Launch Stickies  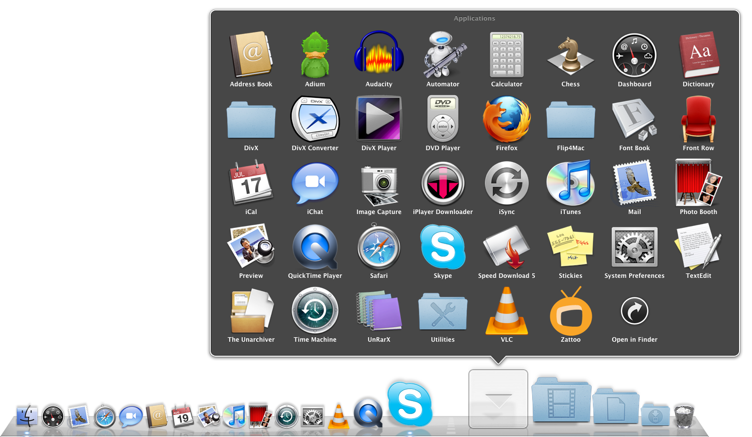[571, 246]
